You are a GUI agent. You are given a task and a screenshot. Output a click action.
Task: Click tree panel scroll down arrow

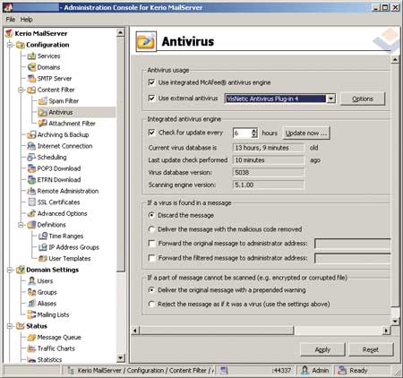pos(120,357)
